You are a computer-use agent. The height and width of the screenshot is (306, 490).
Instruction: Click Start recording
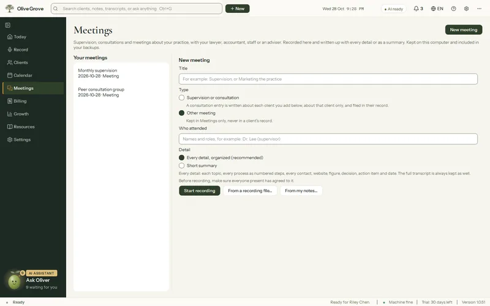200,190
